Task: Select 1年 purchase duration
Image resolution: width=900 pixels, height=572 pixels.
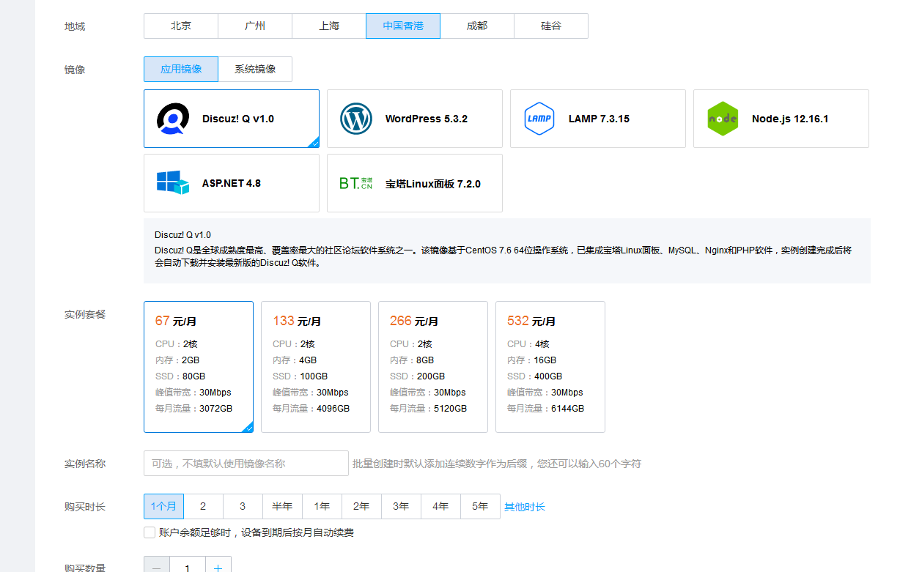Action: tap(322, 506)
